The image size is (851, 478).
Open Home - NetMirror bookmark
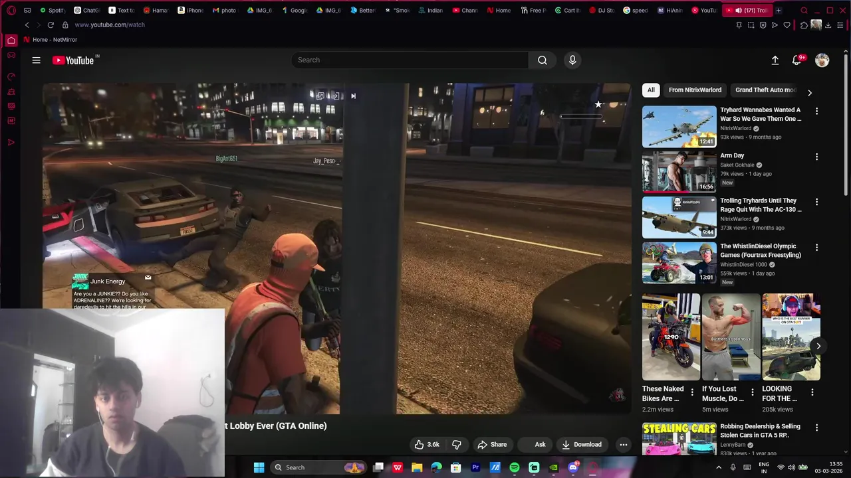tap(51, 39)
